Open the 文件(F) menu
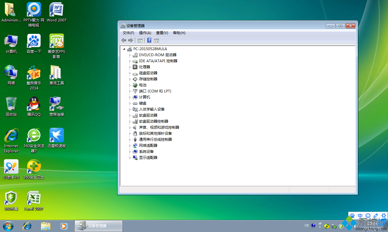Viewport: 388px width, 232px height. pyautogui.click(x=128, y=33)
